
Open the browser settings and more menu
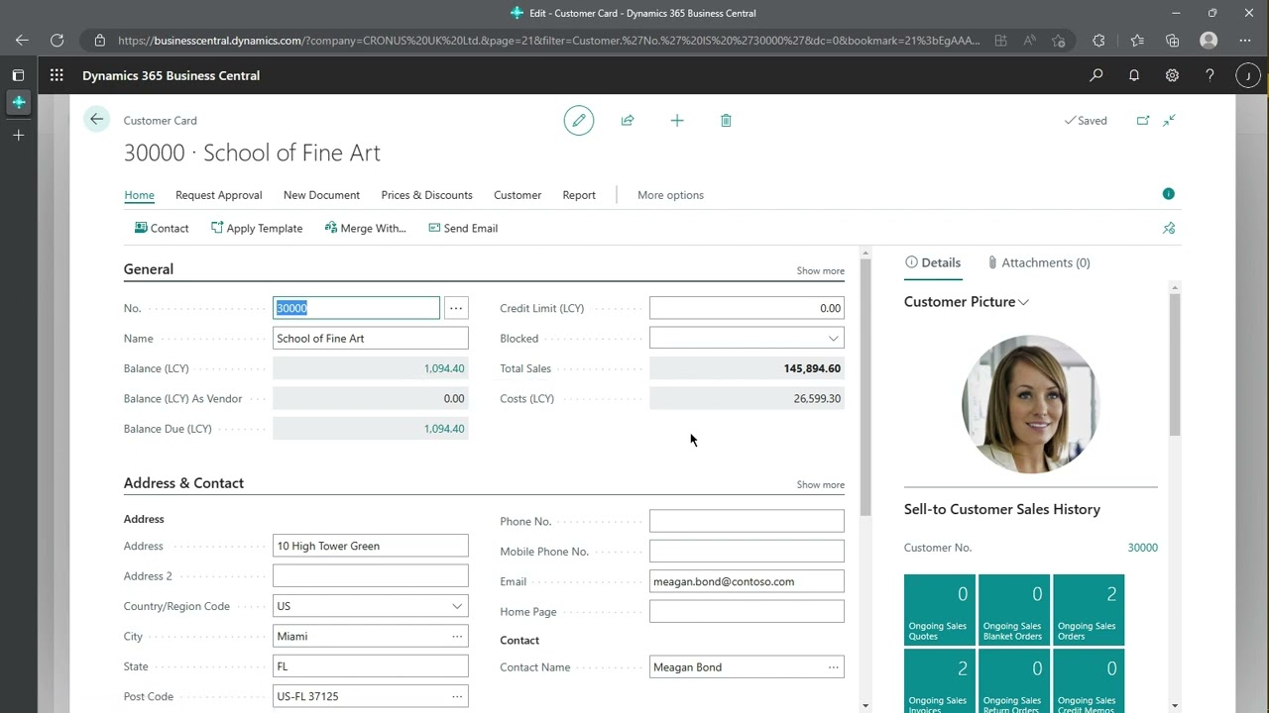1245,41
